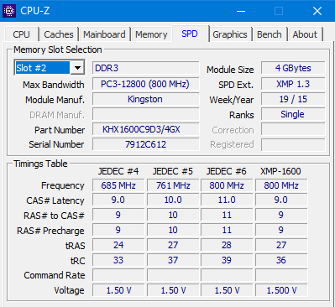Click the tRC value 37

click(173, 260)
